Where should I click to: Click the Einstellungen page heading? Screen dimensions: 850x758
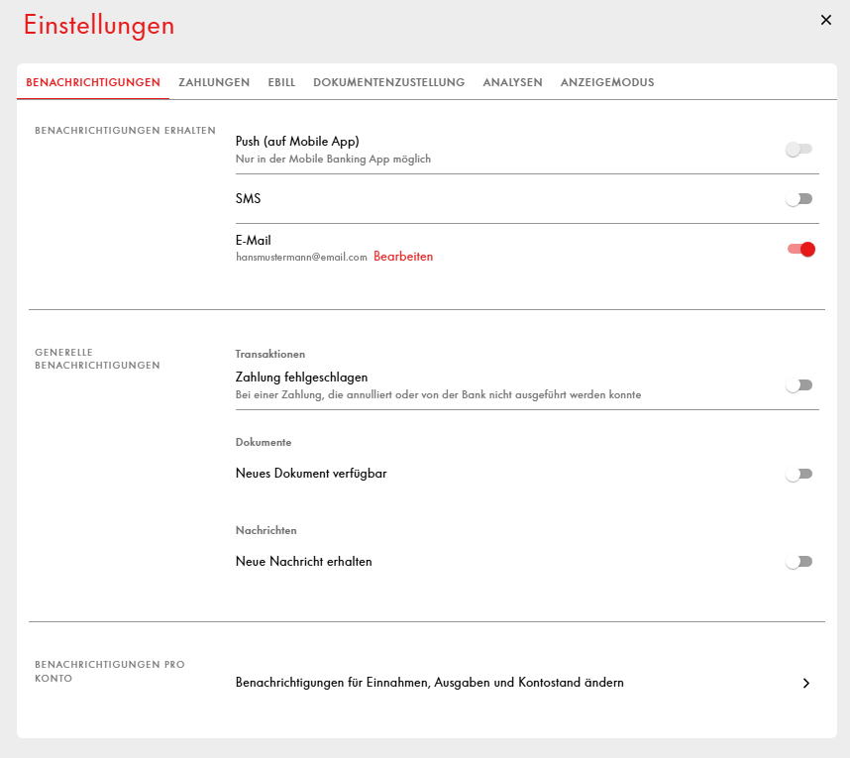[99, 26]
